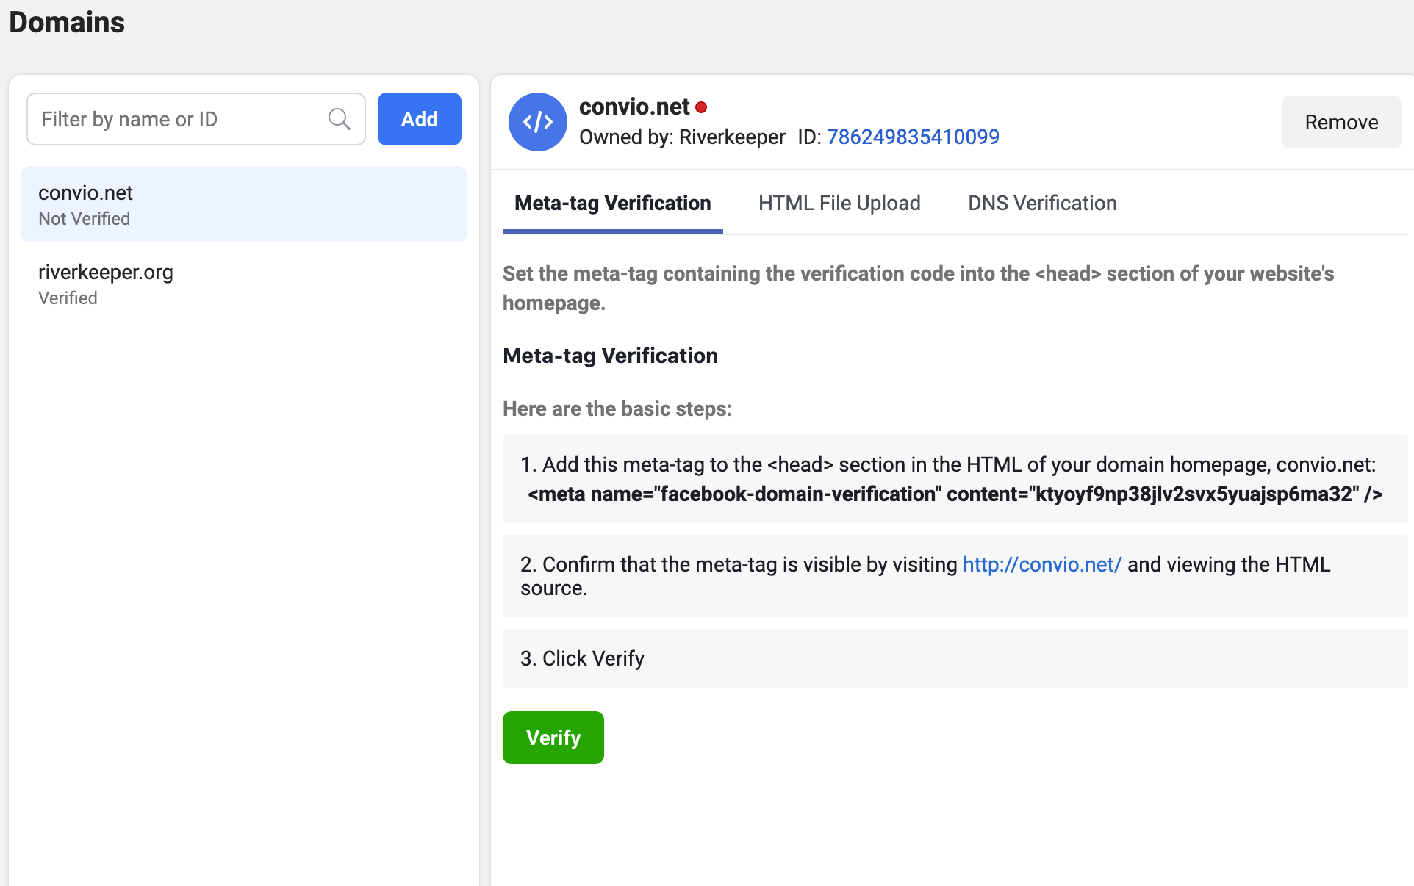Click the 'Set the meta-tag containing' description paragraph
The width and height of the screenshot is (1414, 886).
tap(919, 288)
